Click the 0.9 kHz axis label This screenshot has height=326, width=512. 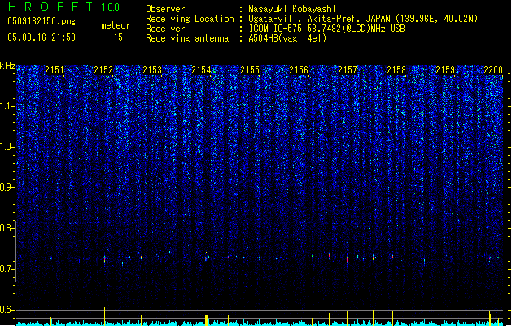(x=7, y=187)
